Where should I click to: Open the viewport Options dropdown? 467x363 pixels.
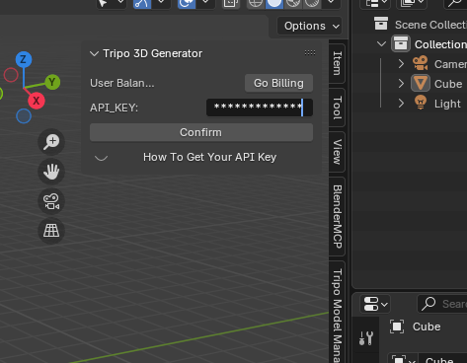point(311,26)
